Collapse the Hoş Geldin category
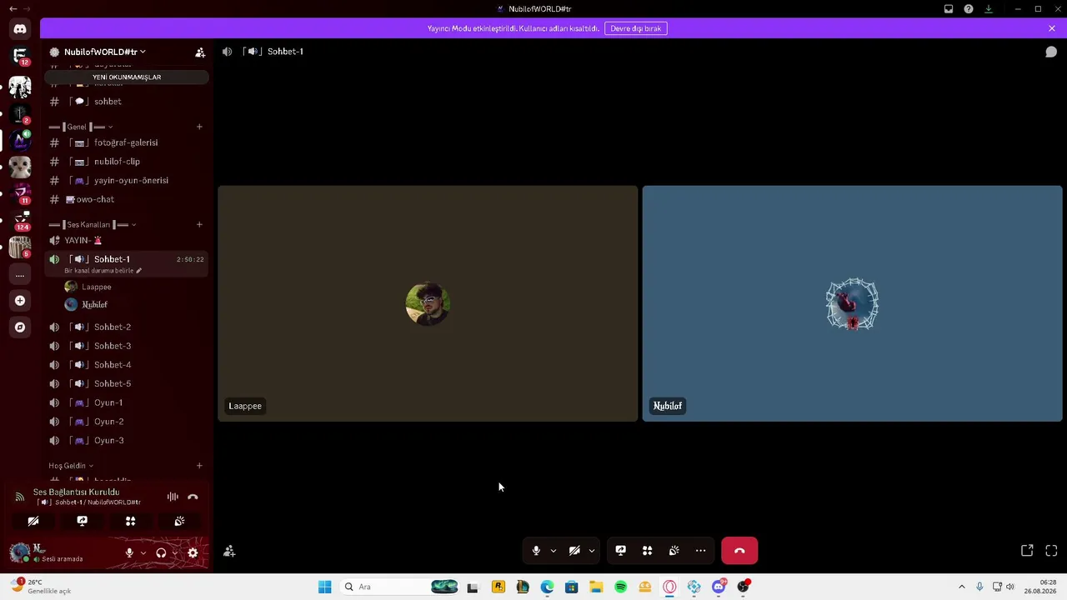This screenshot has width=1067, height=600. [71, 466]
